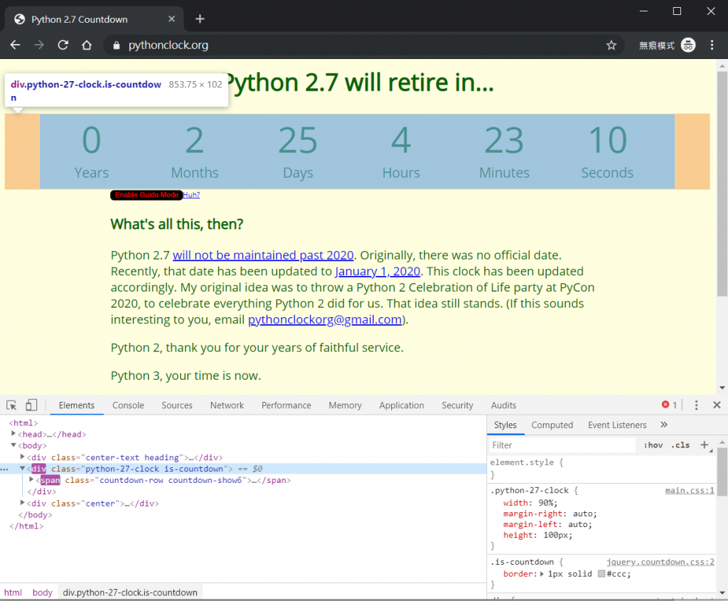
Task: Open the Application tab
Action: tap(402, 405)
